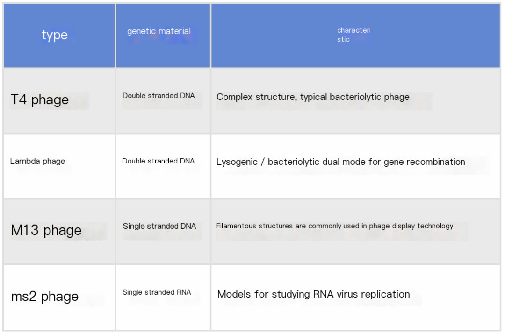Viewport: 505px width, 333px height.
Task: Click T4 phage's 'Double stranded DNA' cell
Action: tap(159, 96)
